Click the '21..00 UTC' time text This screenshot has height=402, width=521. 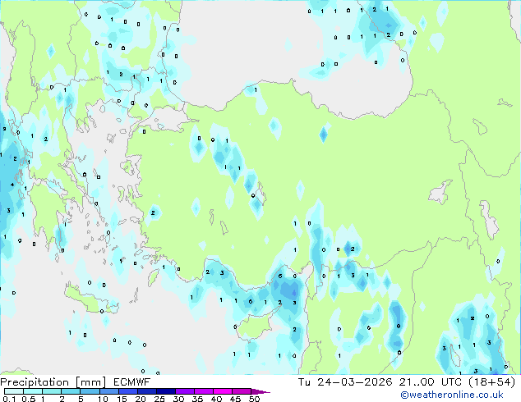[x=431, y=382]
